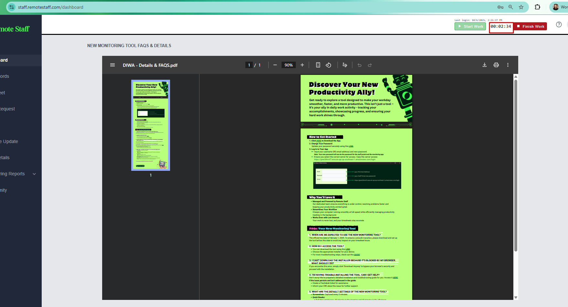The width and height of the screenshot is (568, 307).
Task: Click the browser zoom magnifier icon
Action: [x=511, y=7]
